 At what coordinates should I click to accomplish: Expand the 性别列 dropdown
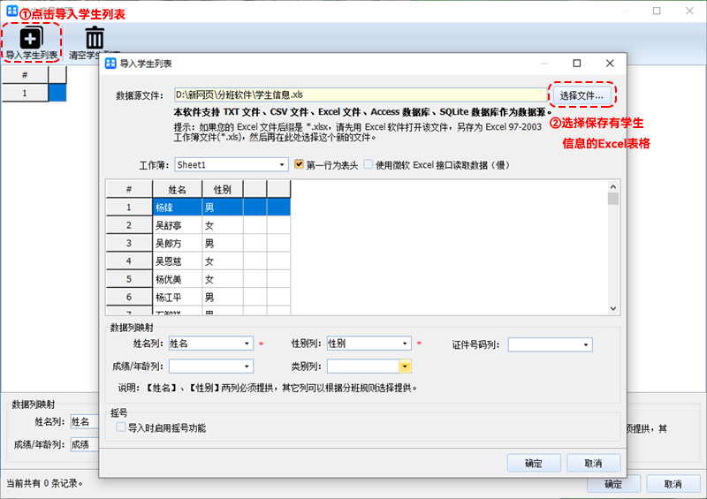pos(406,344)
